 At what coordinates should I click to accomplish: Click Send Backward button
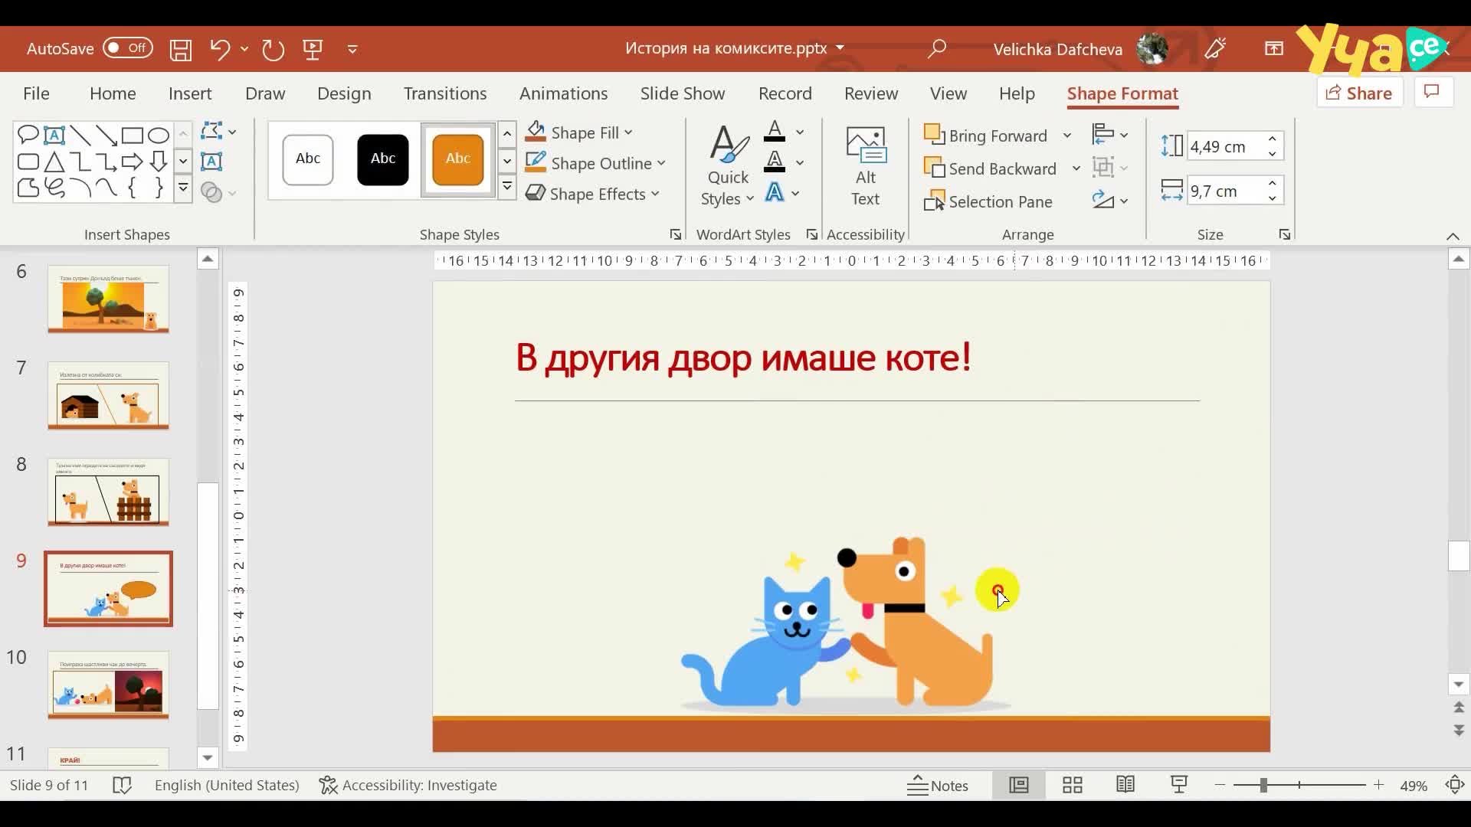991,168
